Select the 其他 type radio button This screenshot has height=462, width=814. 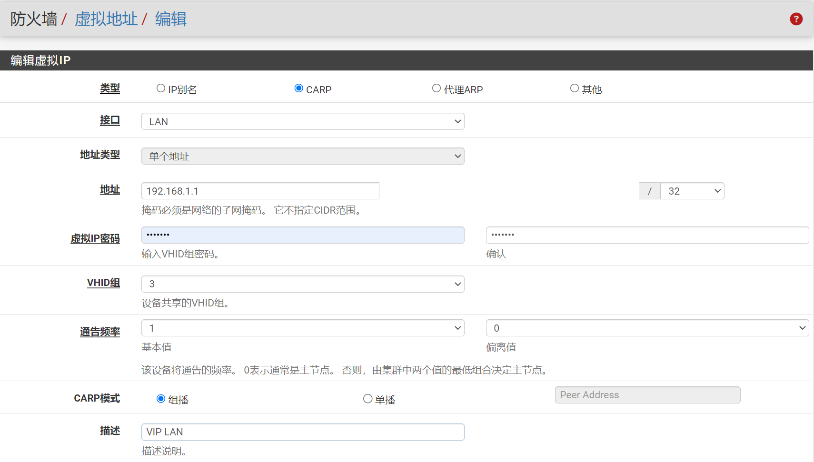point(575,88)
